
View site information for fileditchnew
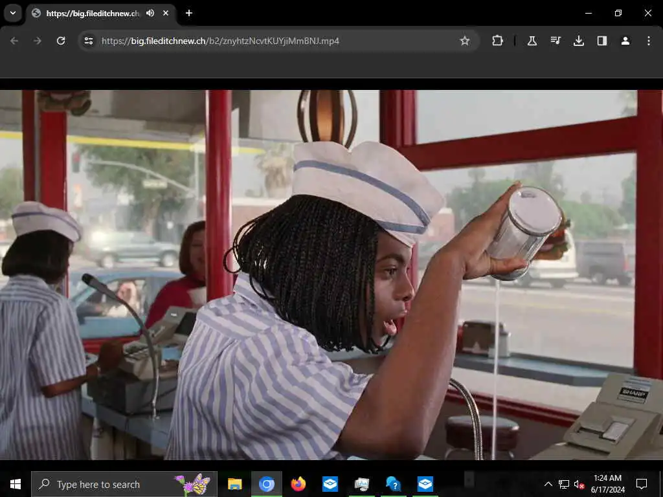(88, 41)
